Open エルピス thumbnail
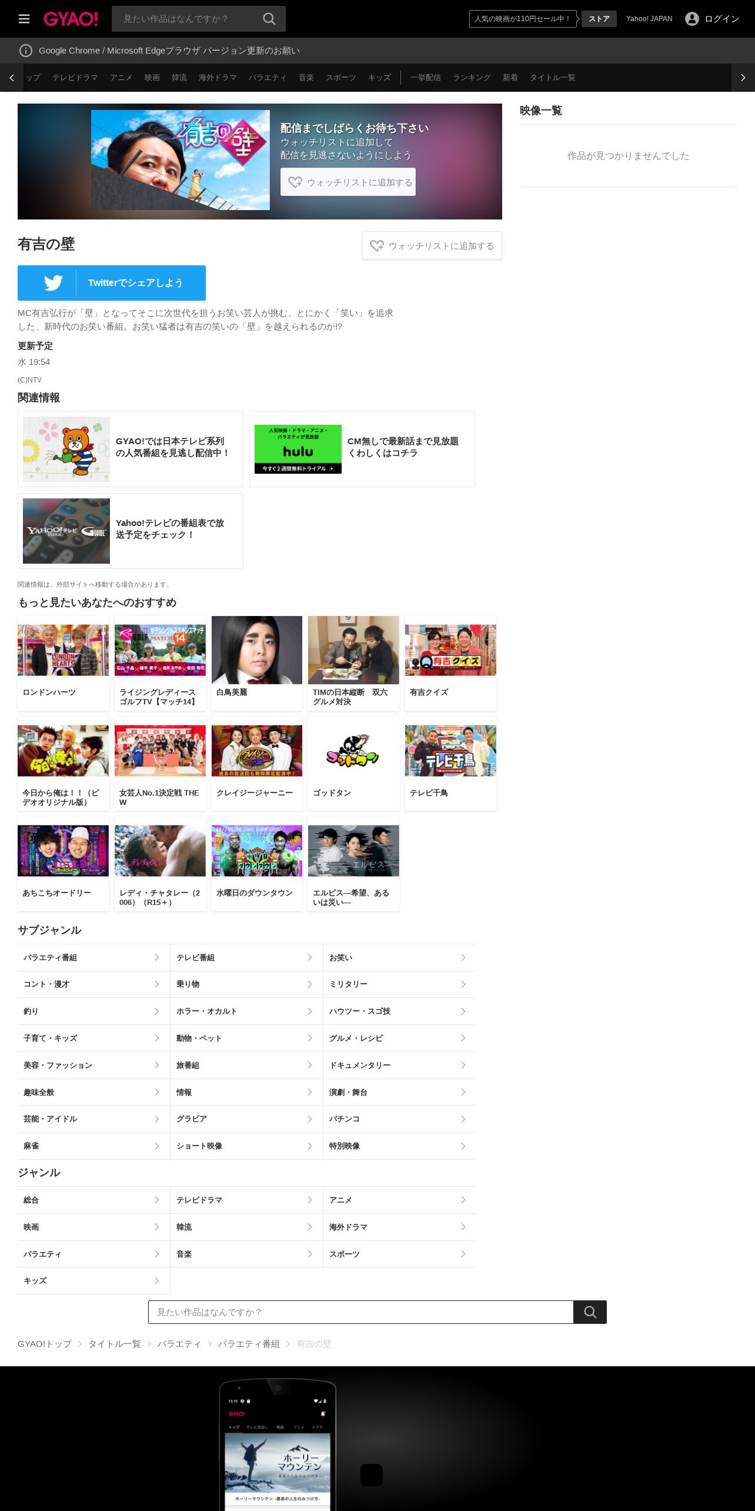Viewport: 755px width, 1511px height. pyautogui.click(x=353, y=851)
